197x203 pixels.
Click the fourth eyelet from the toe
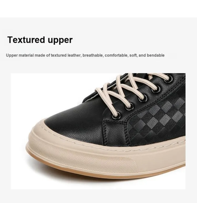coord(156,89)
